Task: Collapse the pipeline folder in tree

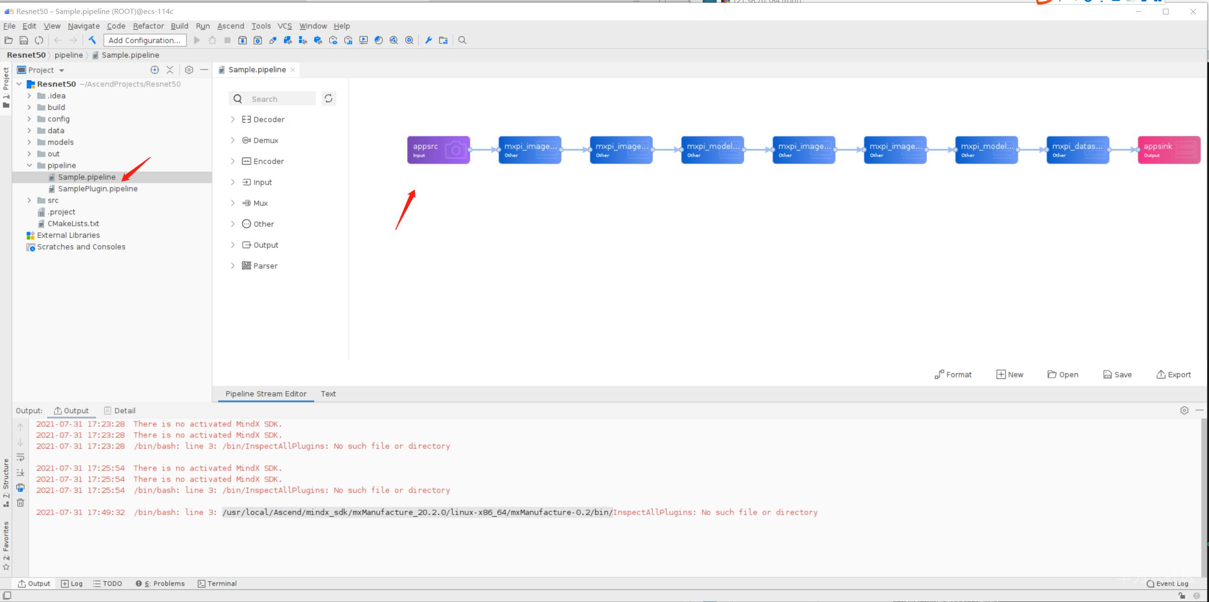Action: (29, 165)
